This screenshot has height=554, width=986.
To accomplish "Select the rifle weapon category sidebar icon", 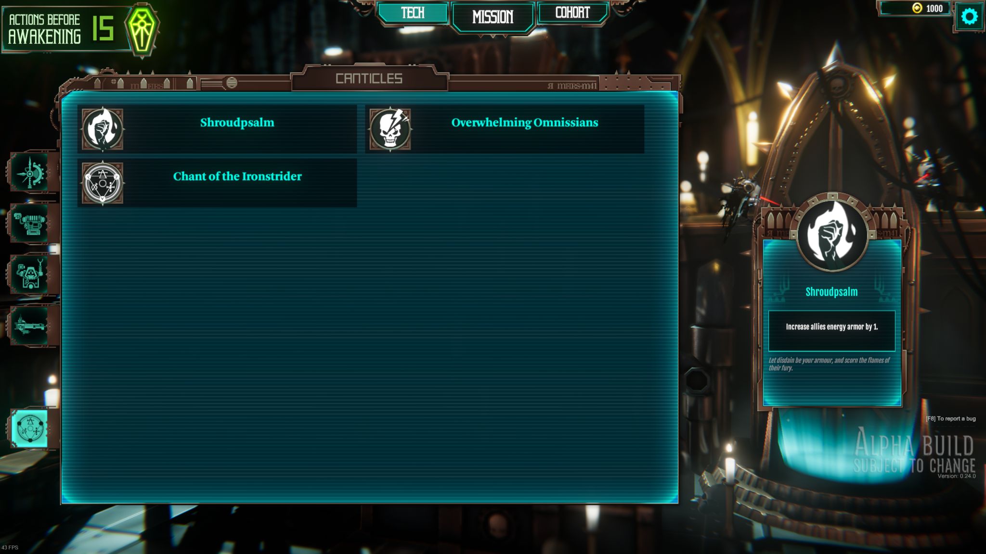I will click(31, 326).
